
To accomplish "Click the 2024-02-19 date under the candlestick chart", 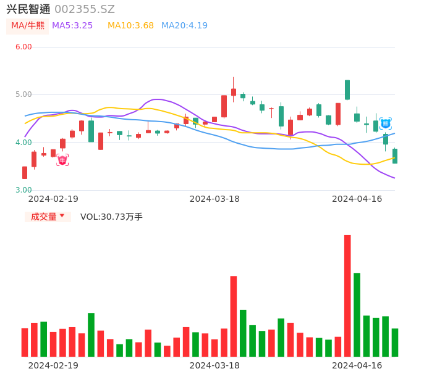I will [x=53, y=199].
